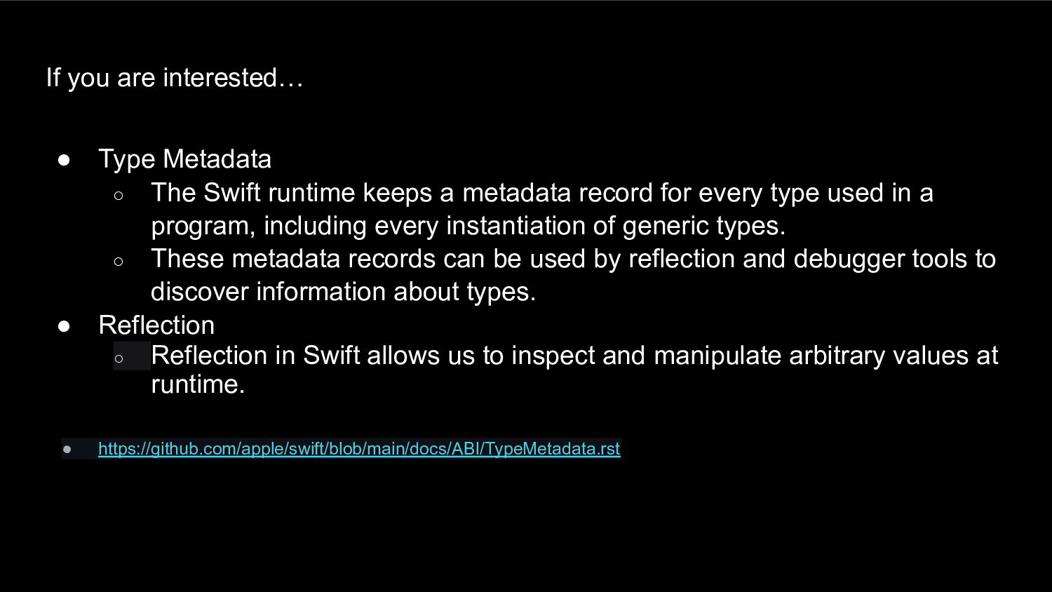Screen dimensions: 1052x592
Task: Click the line 'discover information about types.'
Action: [x=344, y=292]
